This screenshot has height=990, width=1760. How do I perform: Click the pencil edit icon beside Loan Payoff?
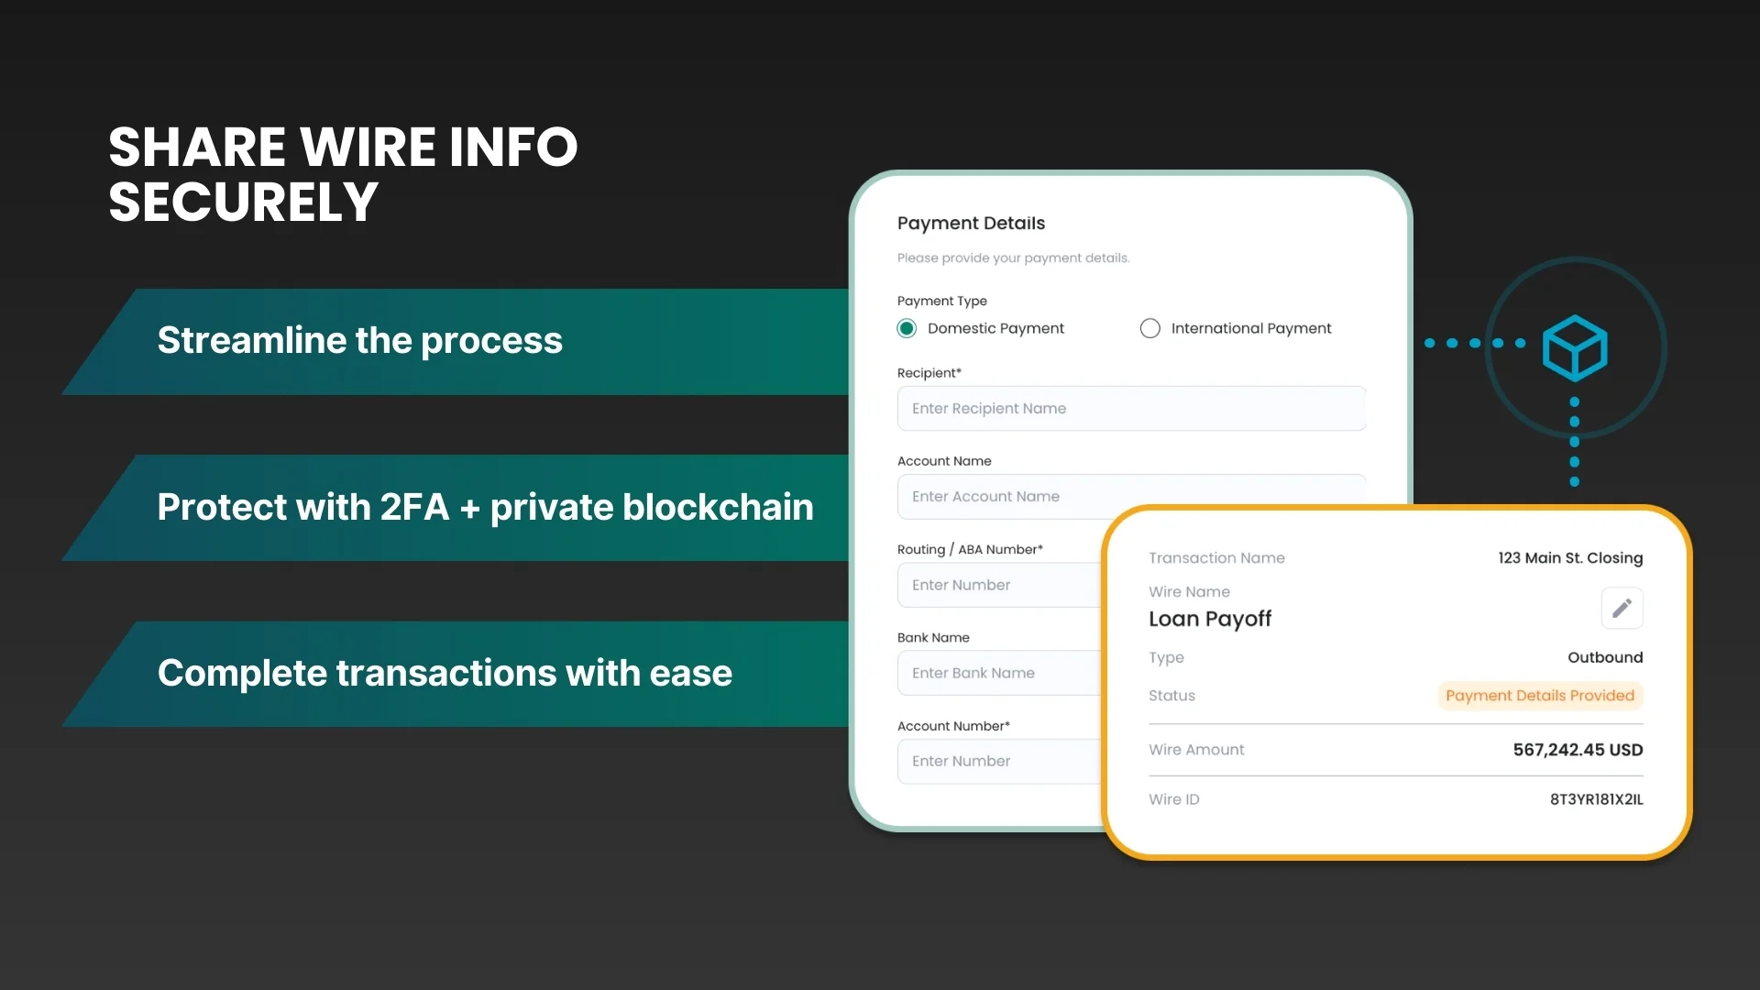(x=1622, y=609)
